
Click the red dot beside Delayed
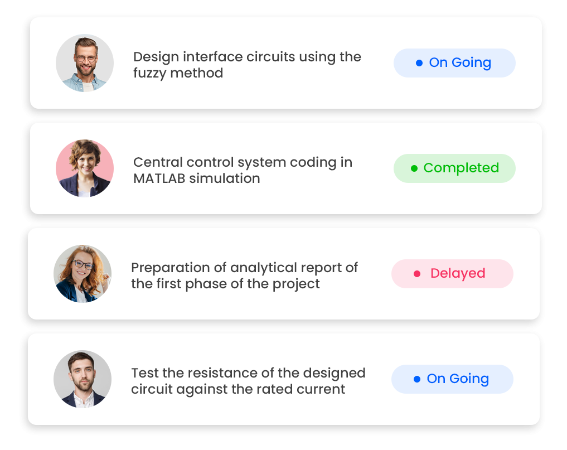tap(416, 274)
